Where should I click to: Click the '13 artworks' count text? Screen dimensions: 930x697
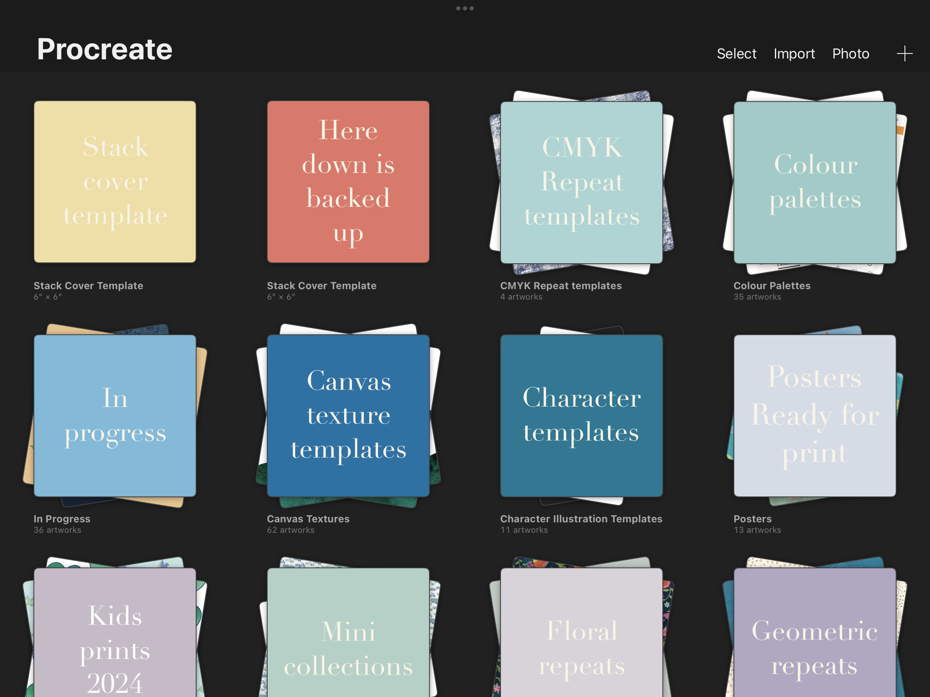(x=757, y=530)
